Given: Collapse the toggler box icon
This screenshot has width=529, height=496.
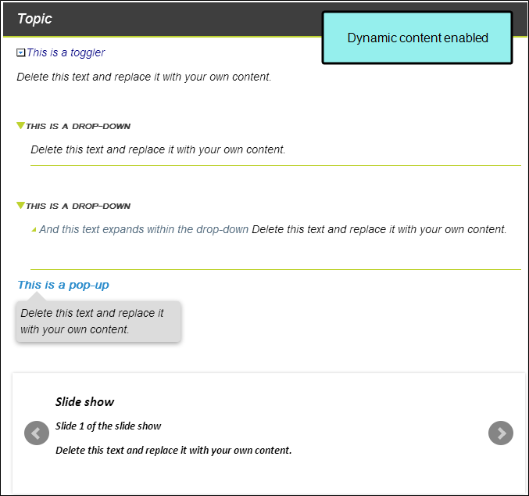Looking at the screenshot, I should point(20,52).
